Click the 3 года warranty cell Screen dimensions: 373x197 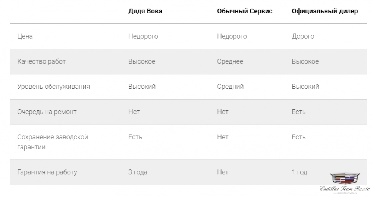[x=138, y=172]
